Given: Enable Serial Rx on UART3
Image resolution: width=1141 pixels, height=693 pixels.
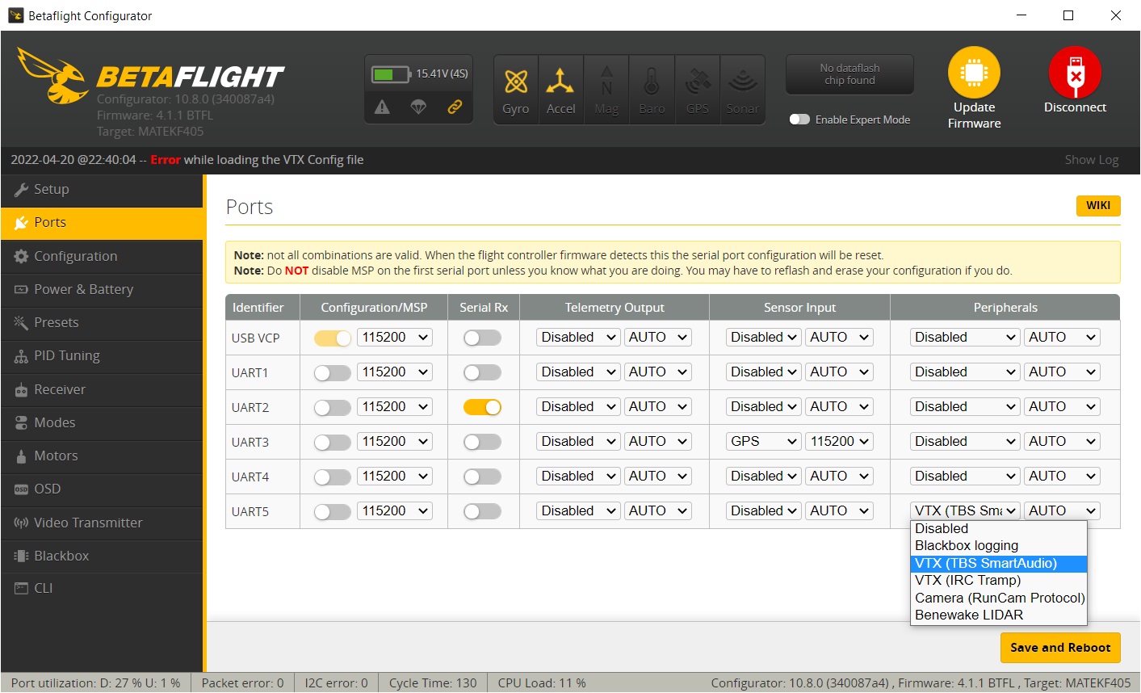Looking at the screenshot, I should (482, 442).
